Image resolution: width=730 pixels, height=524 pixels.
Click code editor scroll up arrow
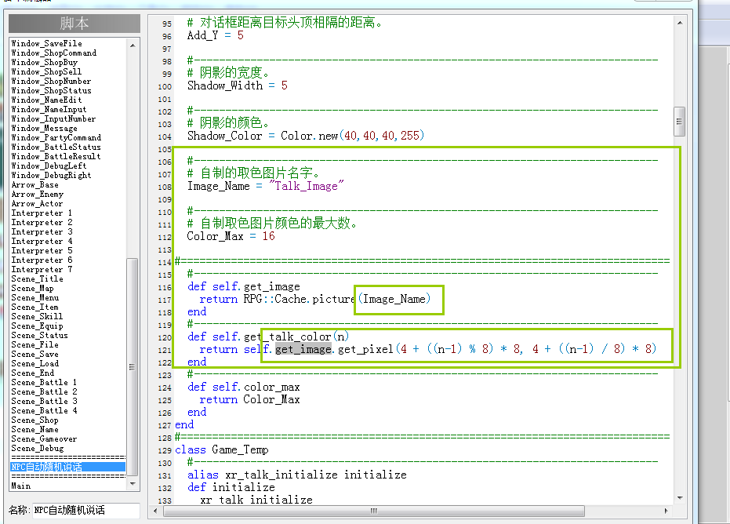point(680,23)
